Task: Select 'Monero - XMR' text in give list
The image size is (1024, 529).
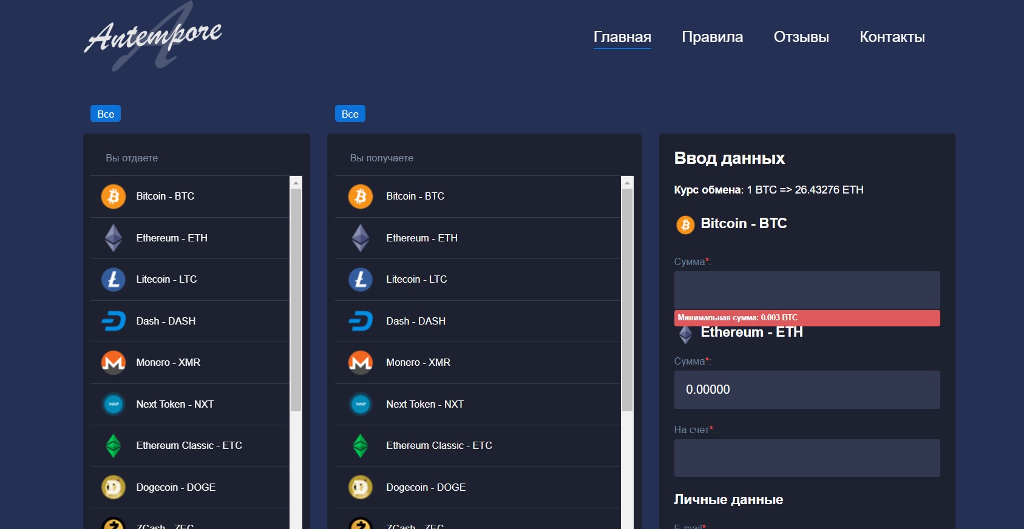Action: click(168, 363)
